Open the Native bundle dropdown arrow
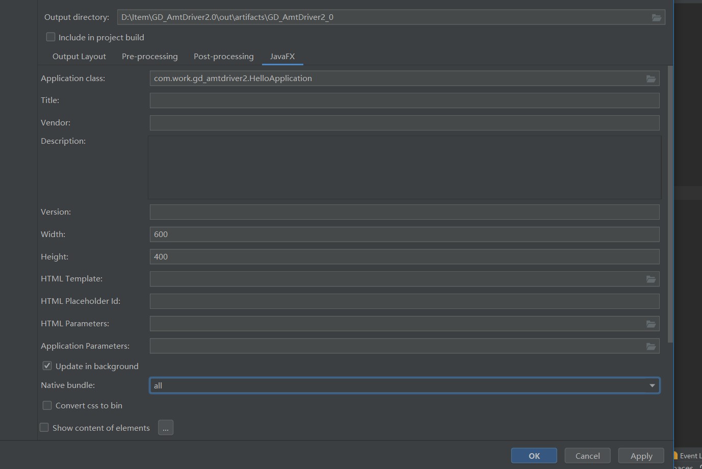 click(652, 385)
